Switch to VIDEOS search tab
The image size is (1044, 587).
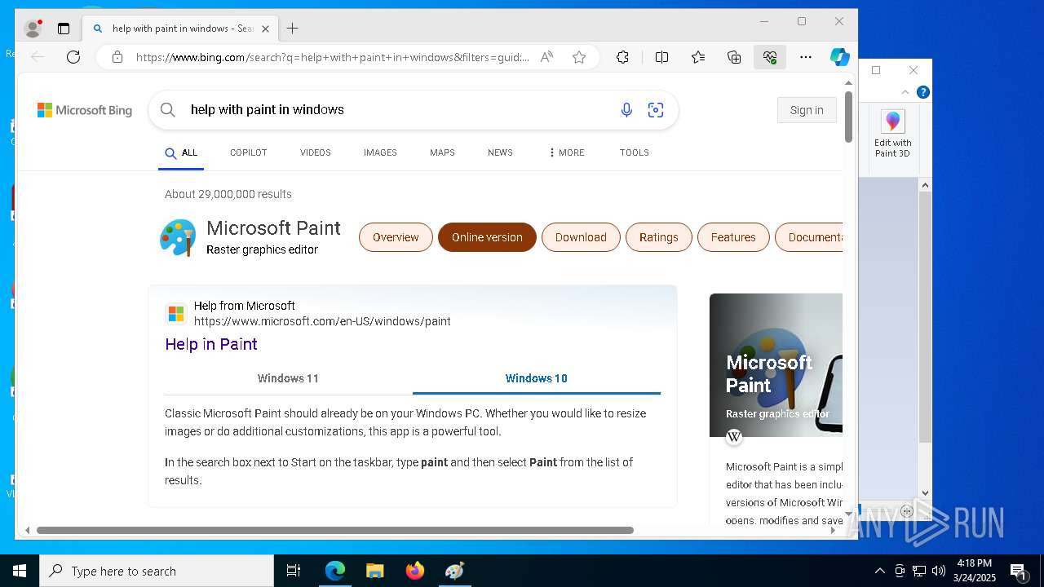point(316,152)
